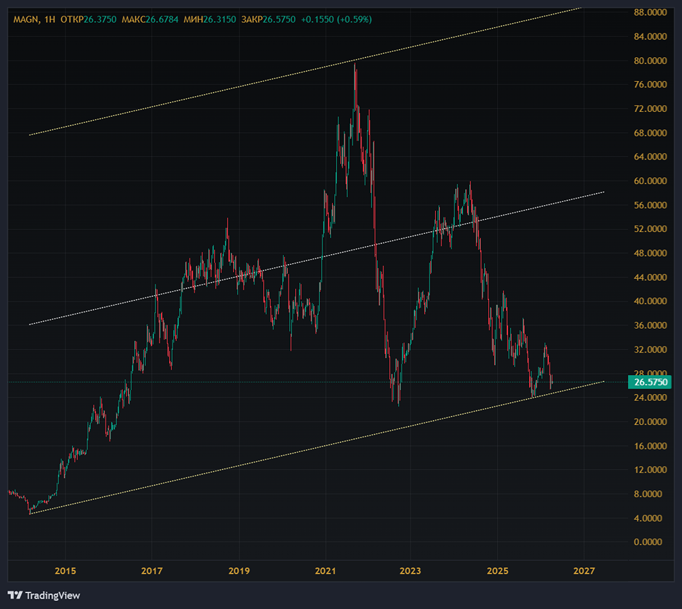The height and width of the screenshot is (609, 682).
Task: Click the 76.0000 price axis label
Action: coord(650,85)
